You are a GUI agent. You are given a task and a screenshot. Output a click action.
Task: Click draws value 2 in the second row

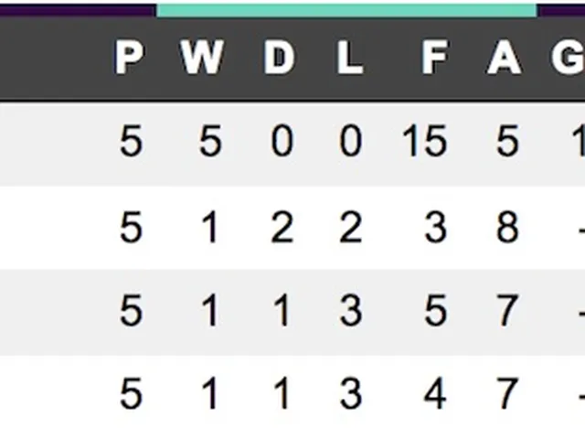point(282,228)
